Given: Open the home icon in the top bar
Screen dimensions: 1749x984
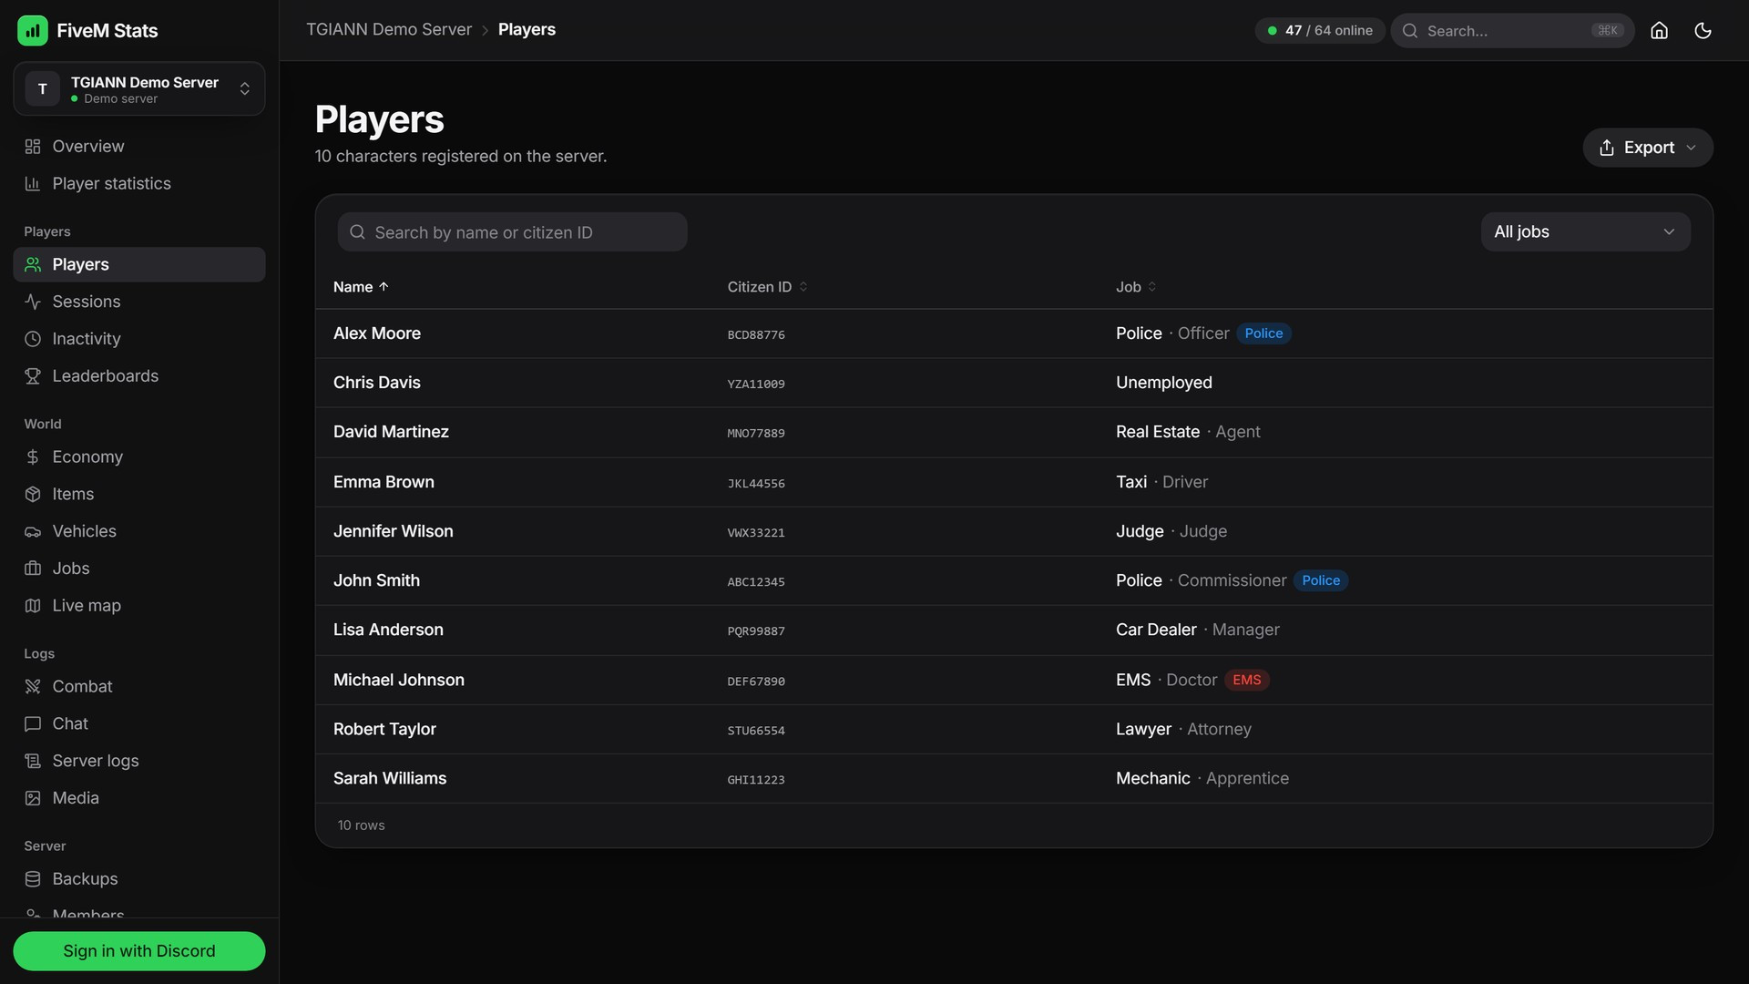Looking at the screenshot, I should click(x=1659, y=30).
